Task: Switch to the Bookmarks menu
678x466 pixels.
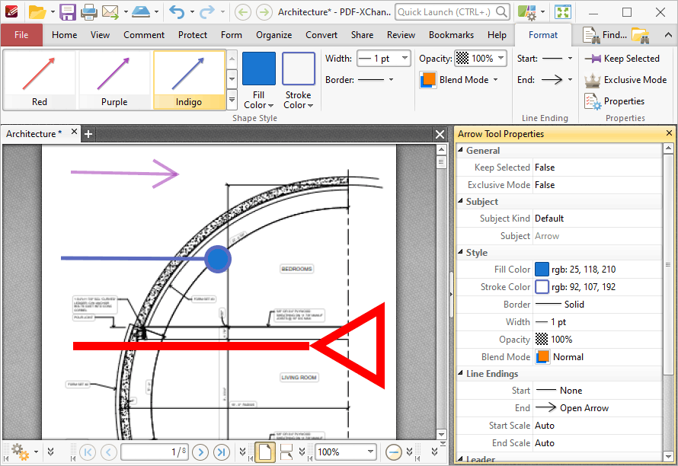Action: (451, 34)
